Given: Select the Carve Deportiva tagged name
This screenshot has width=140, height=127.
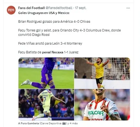Looking at the screenshot, I should click(x=51, y=123).
